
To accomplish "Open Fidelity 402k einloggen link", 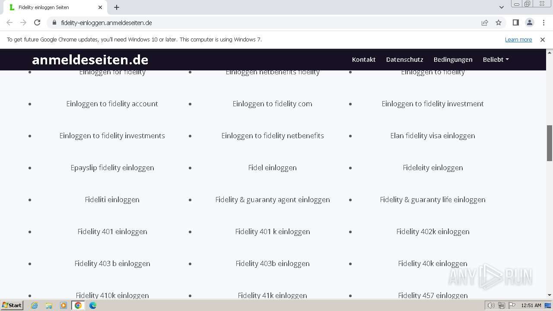I will 433,232.
